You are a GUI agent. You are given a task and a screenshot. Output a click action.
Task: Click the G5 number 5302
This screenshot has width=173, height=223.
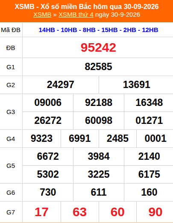(48, 174)
